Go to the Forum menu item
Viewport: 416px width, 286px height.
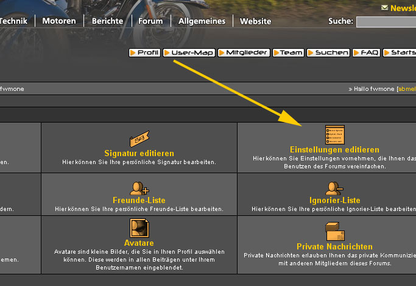coord(150,21)
